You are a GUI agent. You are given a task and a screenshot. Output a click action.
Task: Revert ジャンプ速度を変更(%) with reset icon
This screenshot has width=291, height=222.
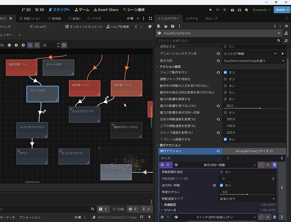pyautogui.click(x=218, y=133)
